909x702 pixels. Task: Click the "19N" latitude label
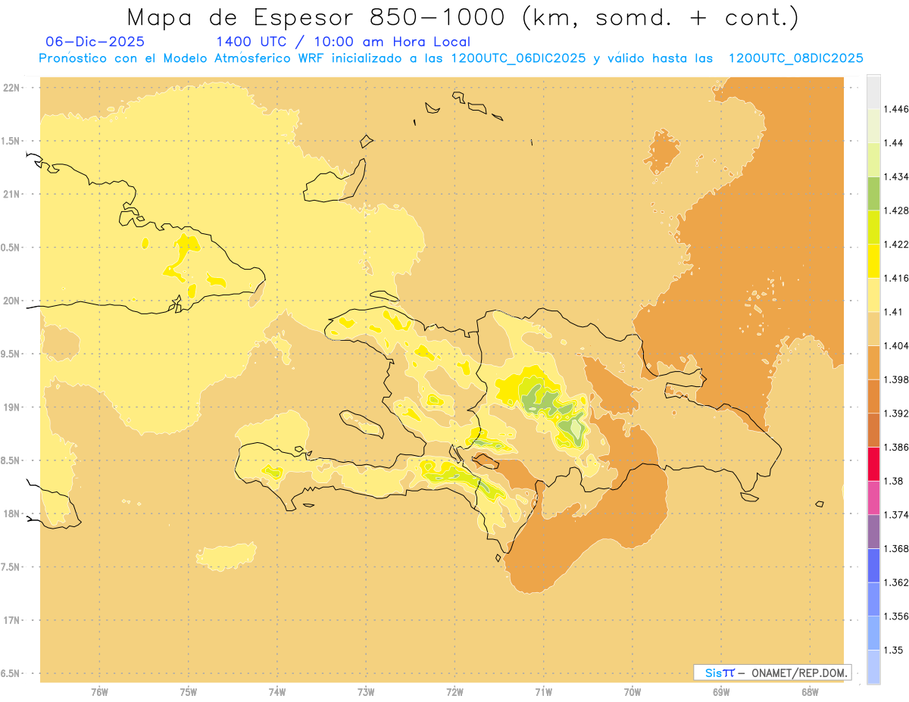(x=11, y=407)
